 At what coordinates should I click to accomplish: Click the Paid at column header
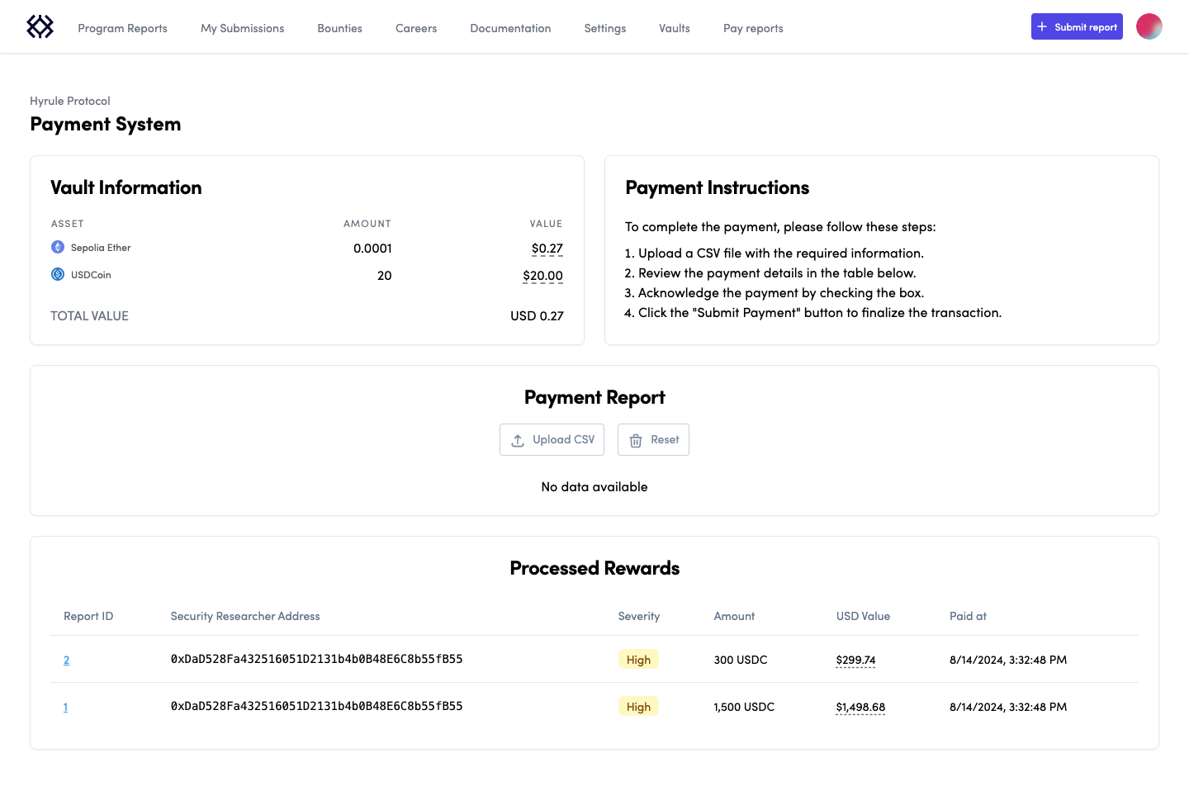tap(968, 616)
